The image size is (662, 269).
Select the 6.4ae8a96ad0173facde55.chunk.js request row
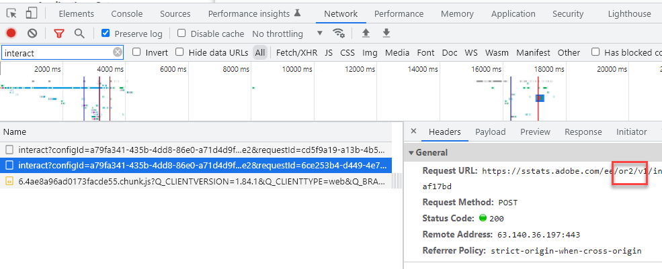202,180
